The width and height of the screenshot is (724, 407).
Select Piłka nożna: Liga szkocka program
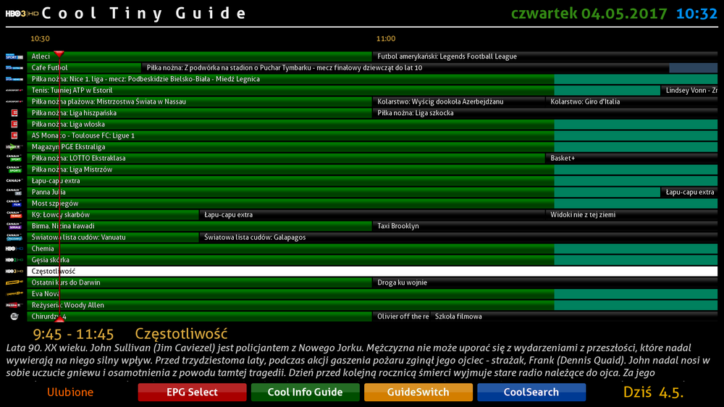coord(545,113)
